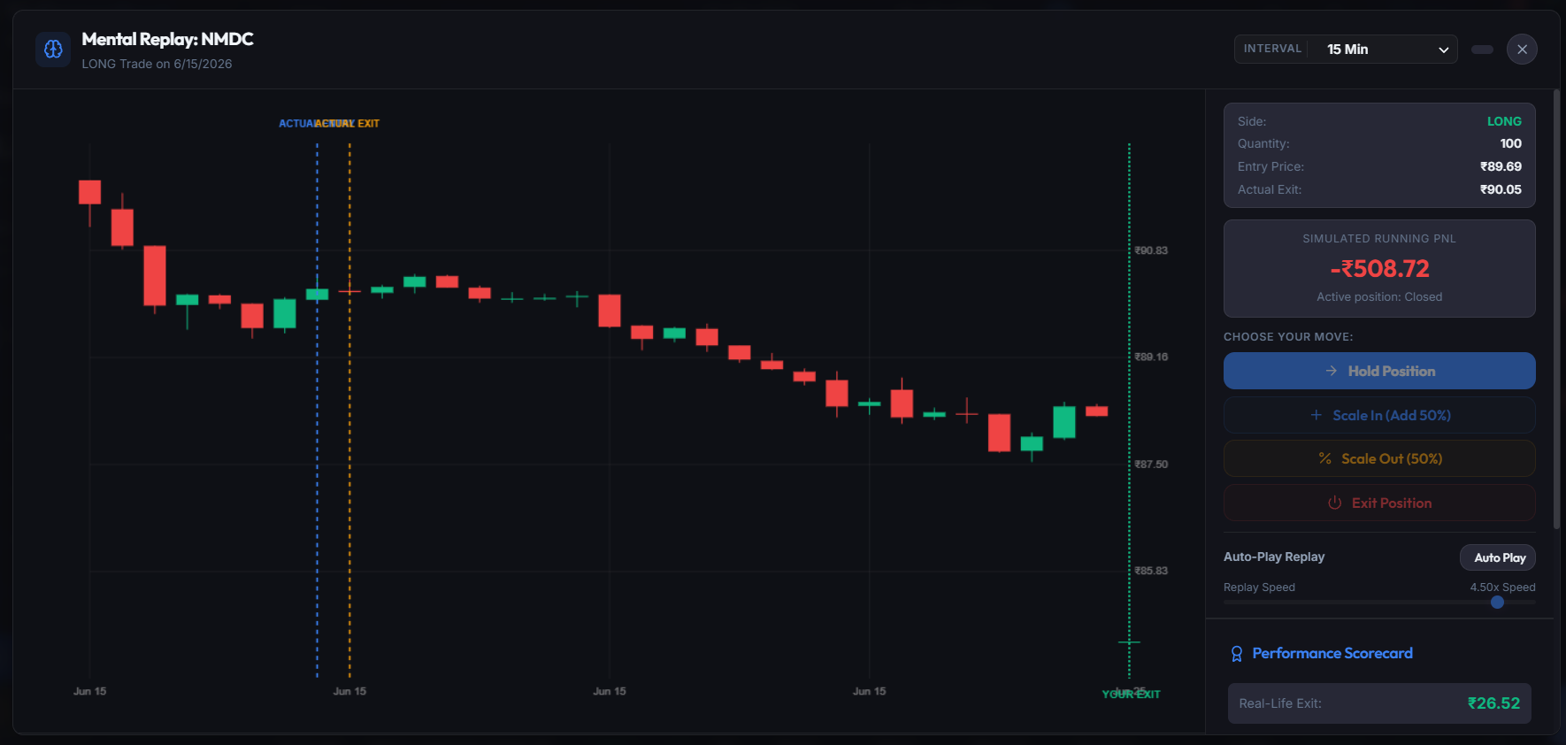
Task: Open the 15 Min interval dropdown
Action: tap(1386, 50)
